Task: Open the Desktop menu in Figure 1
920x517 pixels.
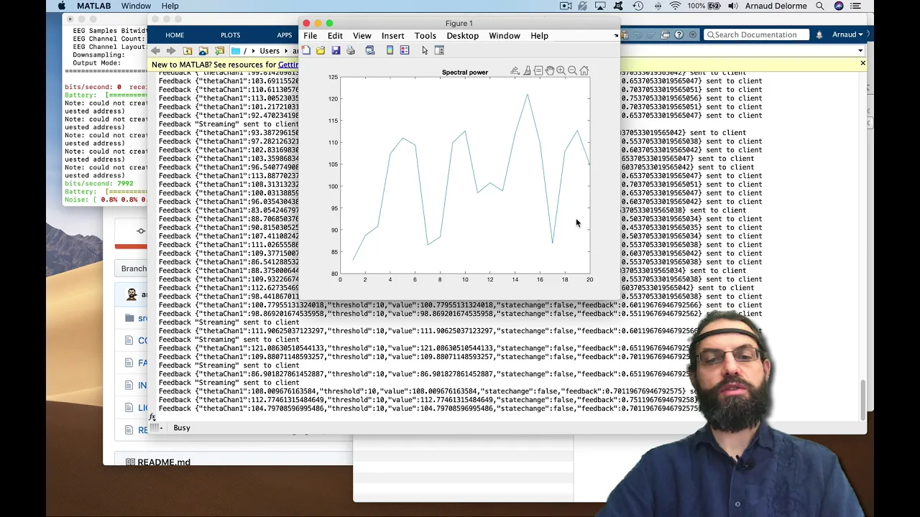Action: tap(462, 35)
